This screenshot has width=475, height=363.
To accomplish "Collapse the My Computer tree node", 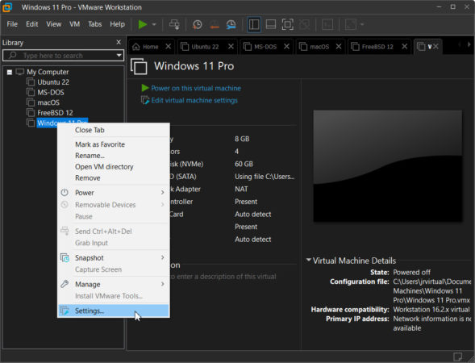I will click(10, 72).
